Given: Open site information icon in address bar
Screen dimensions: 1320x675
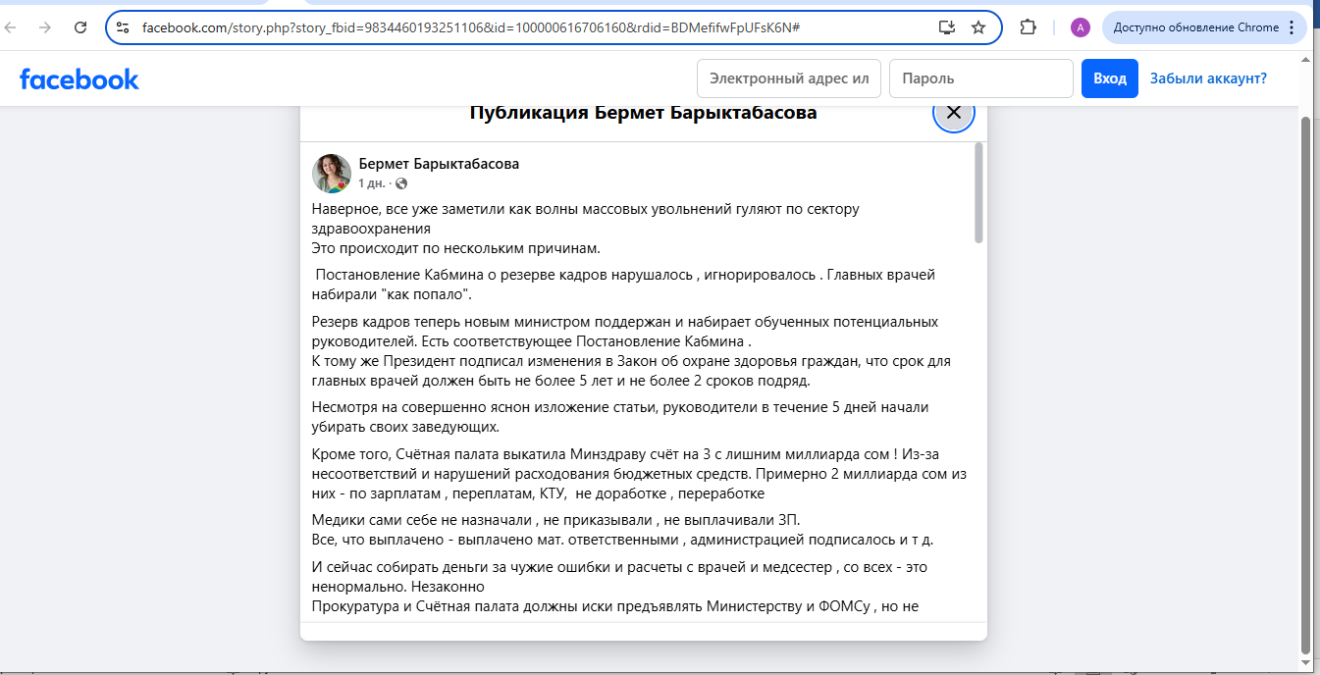Looking at the screenshot, I should coord(123,27).
